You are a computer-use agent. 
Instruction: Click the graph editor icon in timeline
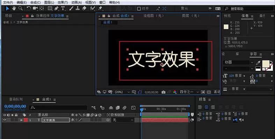[133, 108]
